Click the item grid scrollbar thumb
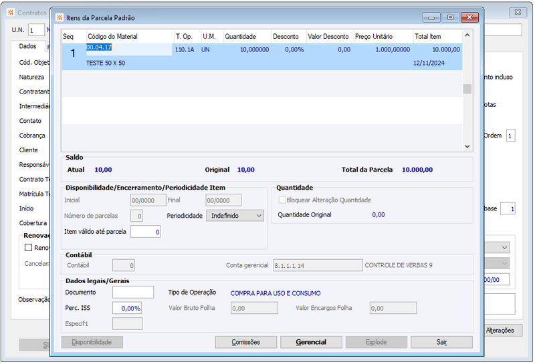Viewport: 535px width, 364px height. coord(467,89)
